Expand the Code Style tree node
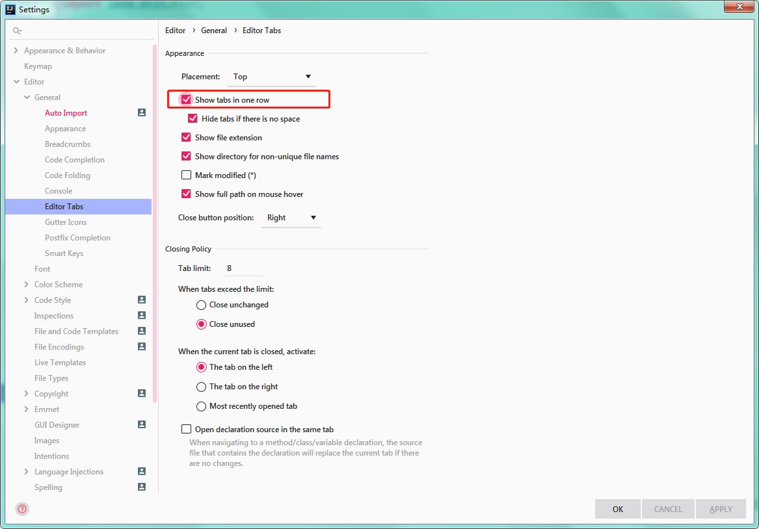The height and width of the screenshot is (529, 759). (27, 300)
